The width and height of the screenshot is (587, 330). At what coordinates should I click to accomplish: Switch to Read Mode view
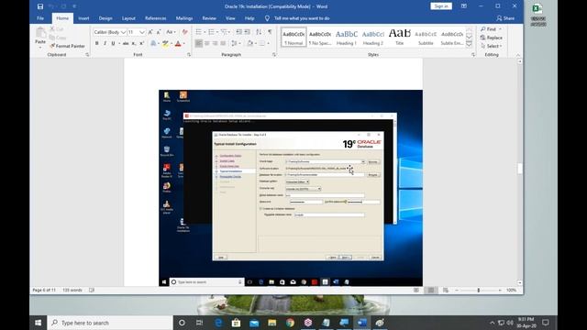tap(416, 290)
